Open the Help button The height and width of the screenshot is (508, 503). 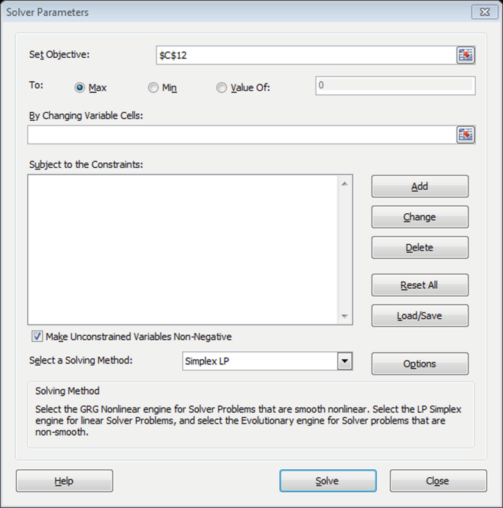click(x=65, y=481)
